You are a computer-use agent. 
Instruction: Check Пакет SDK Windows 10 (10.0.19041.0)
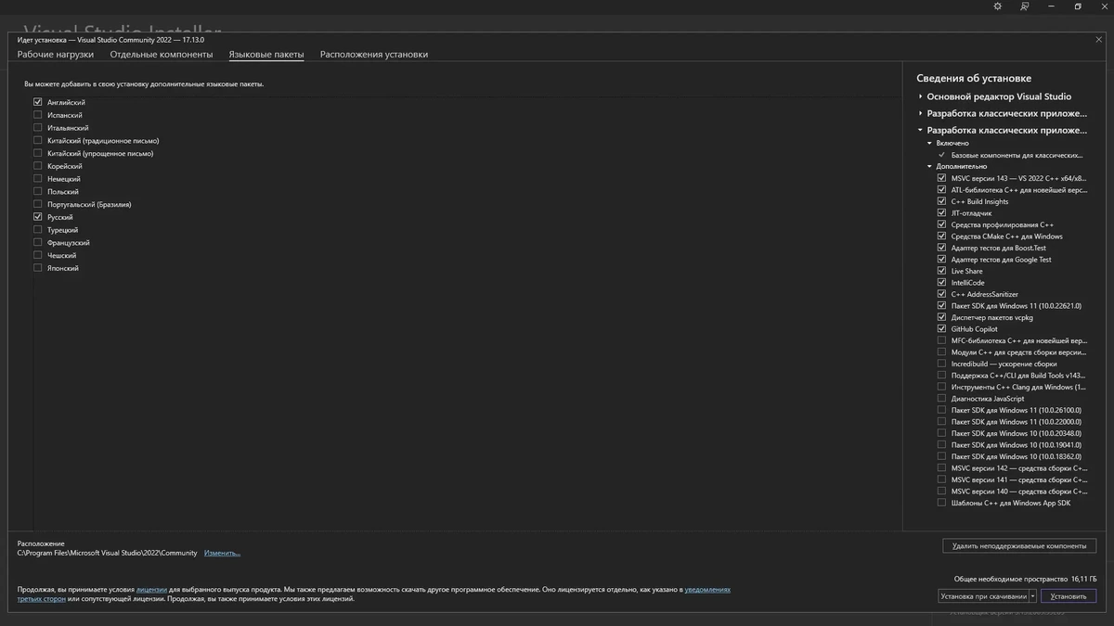(x=942, y=445)
